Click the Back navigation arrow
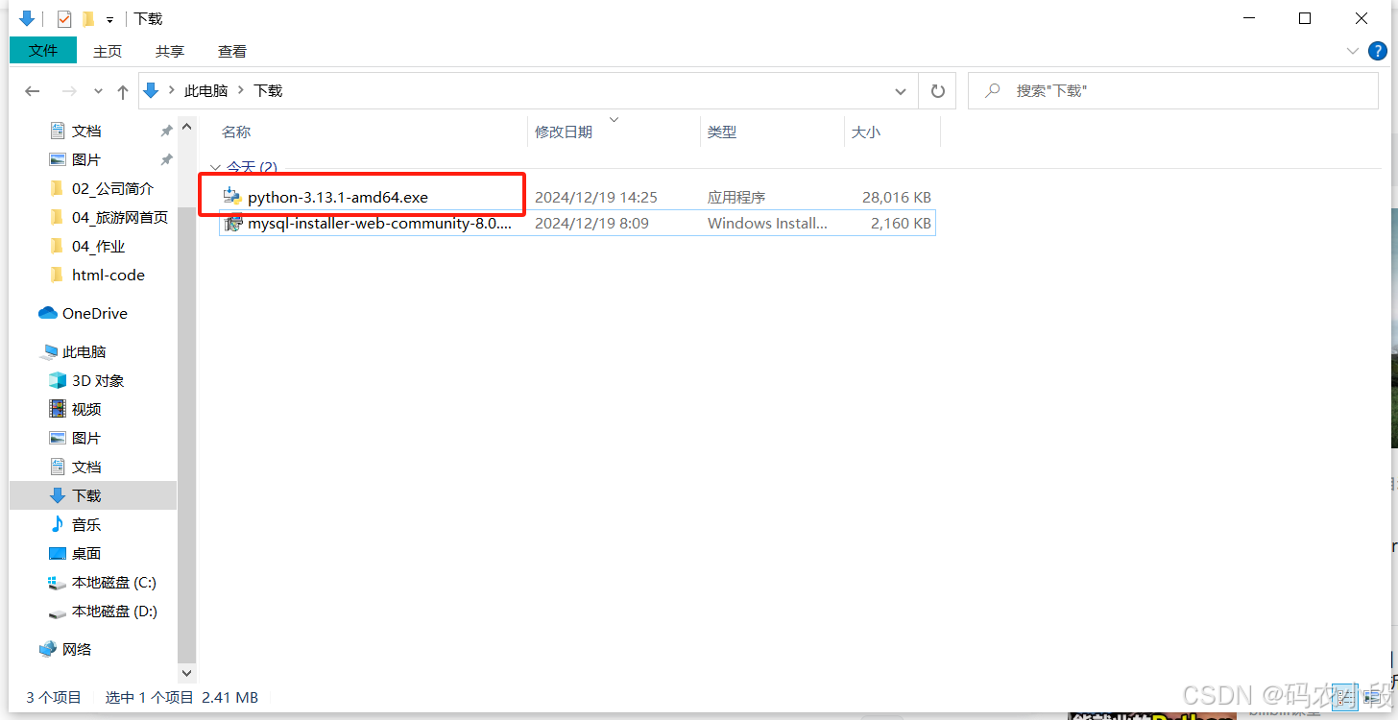Screen dimensions: 1398x720 [x=33, y=91]
